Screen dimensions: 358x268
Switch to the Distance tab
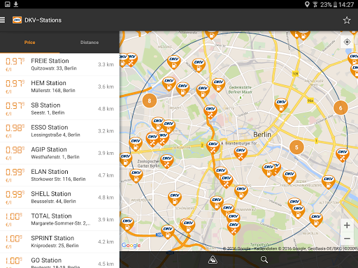(89, 43)
